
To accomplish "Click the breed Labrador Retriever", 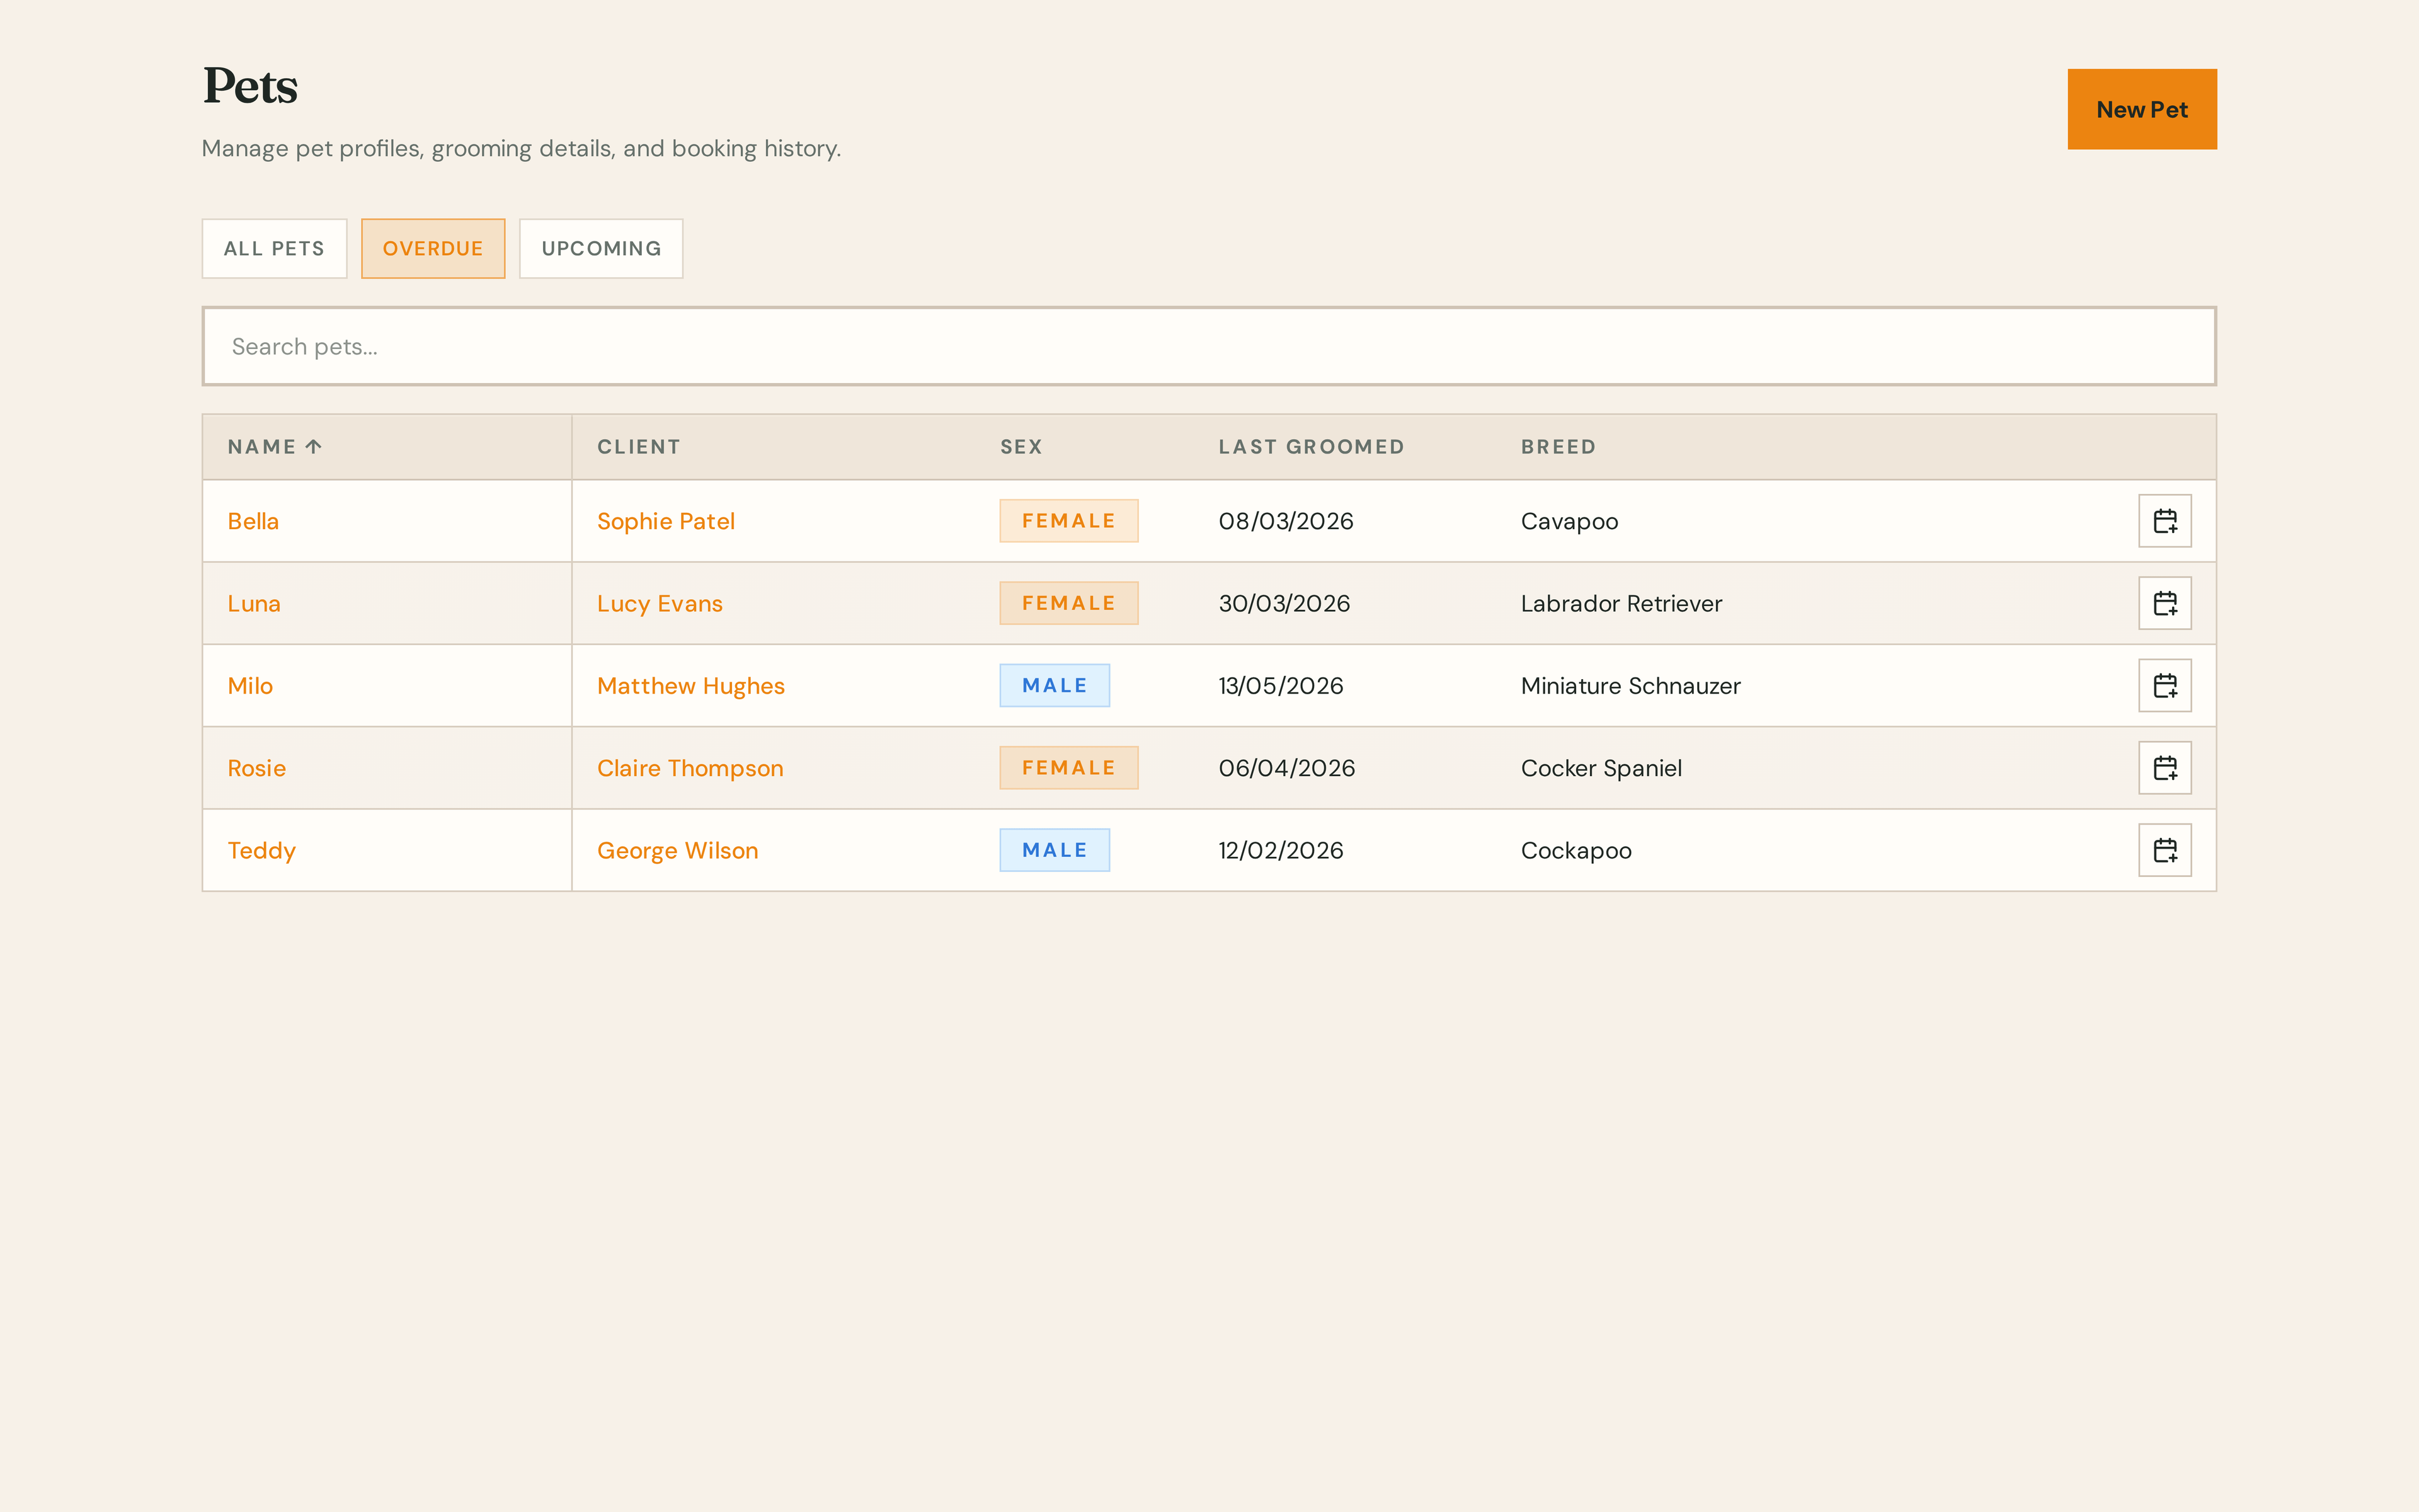I will (1621, 603).
